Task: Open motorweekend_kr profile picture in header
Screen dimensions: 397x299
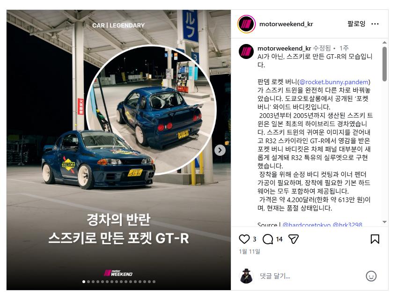Action: tap(246, 24)
